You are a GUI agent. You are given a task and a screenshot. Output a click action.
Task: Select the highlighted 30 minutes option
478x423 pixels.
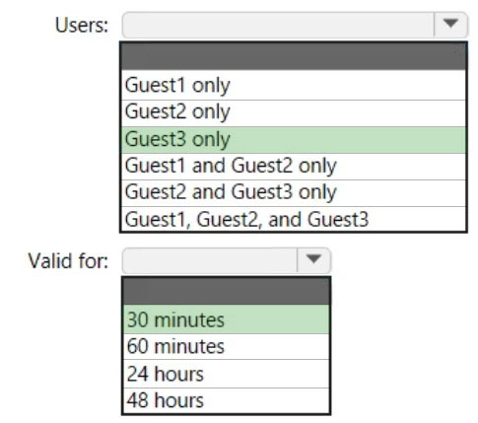click(226, 319)
